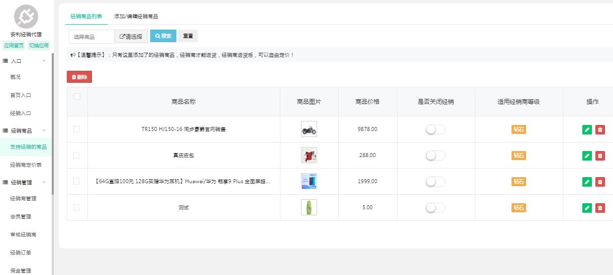The width and height of the screenshot is (613, 275).
Task: Click the megaphone icon before 温馨提示
Action: point(72,55)
